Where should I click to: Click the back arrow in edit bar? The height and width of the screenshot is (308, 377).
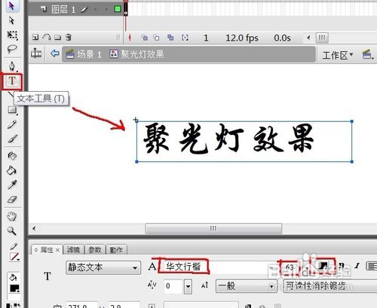[54, 53]
